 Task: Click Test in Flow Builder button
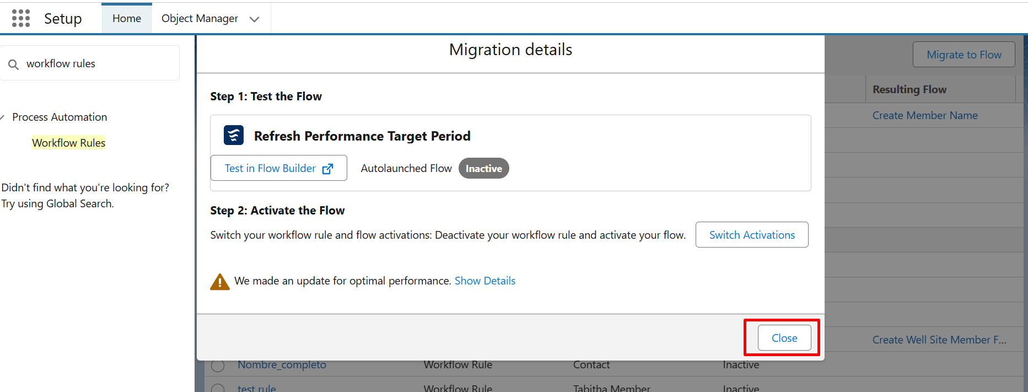click(x=279, y=168)
